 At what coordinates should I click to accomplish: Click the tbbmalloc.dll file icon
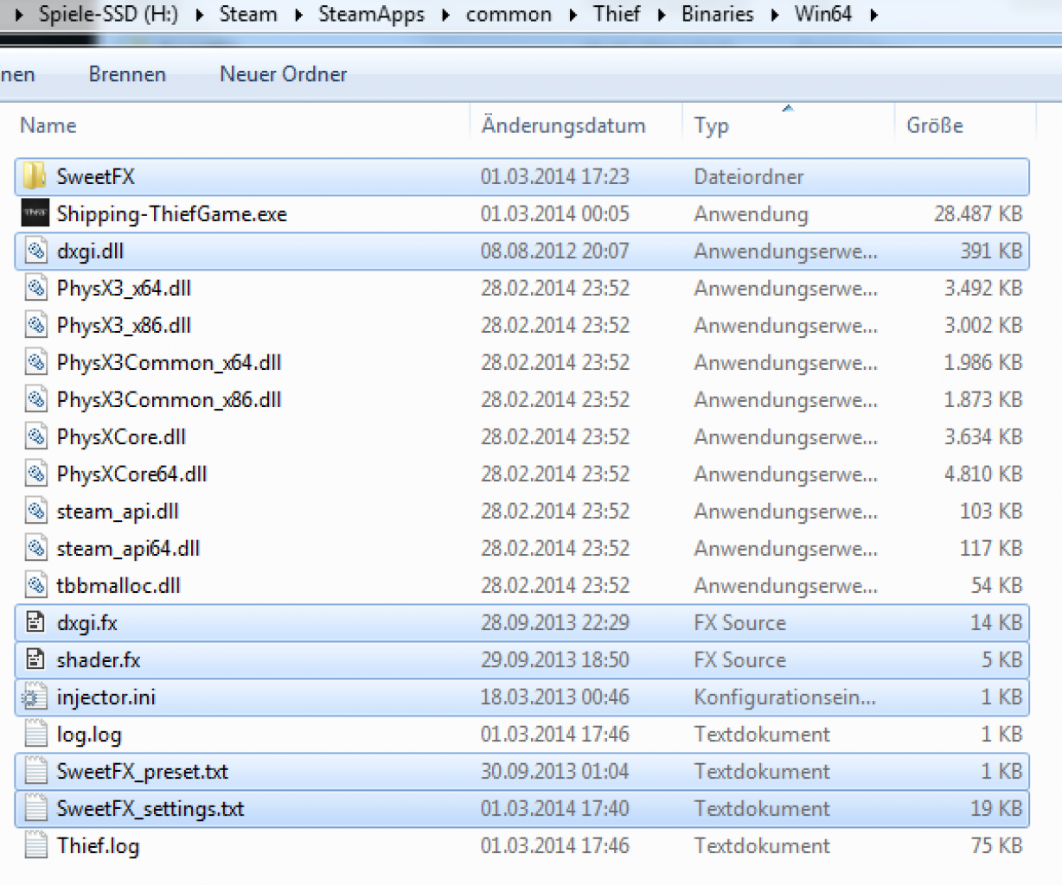tap(35, 585)
